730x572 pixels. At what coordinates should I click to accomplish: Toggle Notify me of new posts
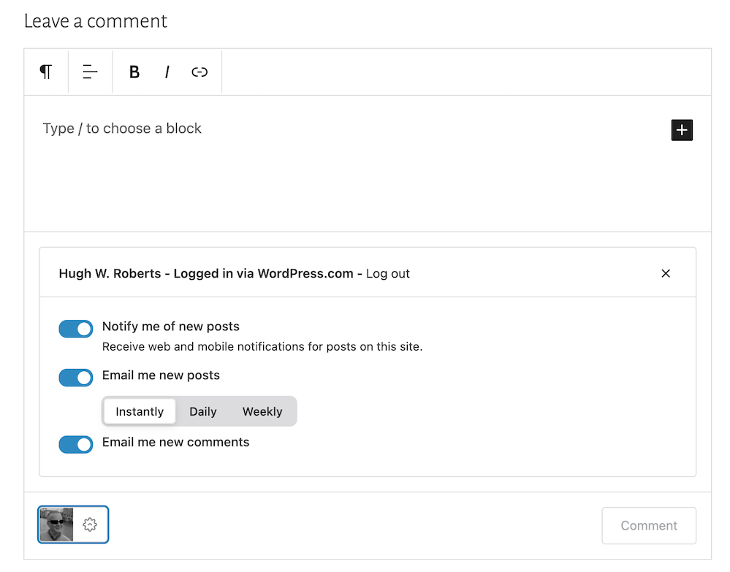pyautogui.click(x=76, y=329)
